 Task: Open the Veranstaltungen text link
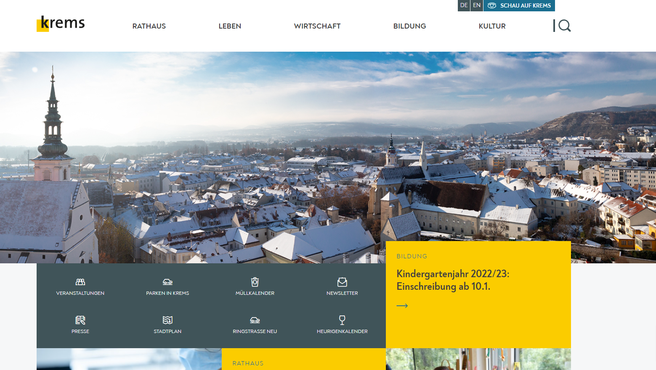click(80, 293)
